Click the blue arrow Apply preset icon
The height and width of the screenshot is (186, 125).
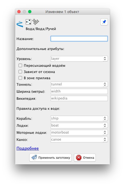(34, 158)
